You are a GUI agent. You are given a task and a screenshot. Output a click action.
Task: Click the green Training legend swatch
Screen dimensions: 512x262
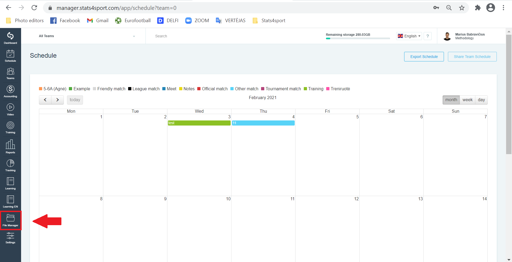tap(305, 89)
